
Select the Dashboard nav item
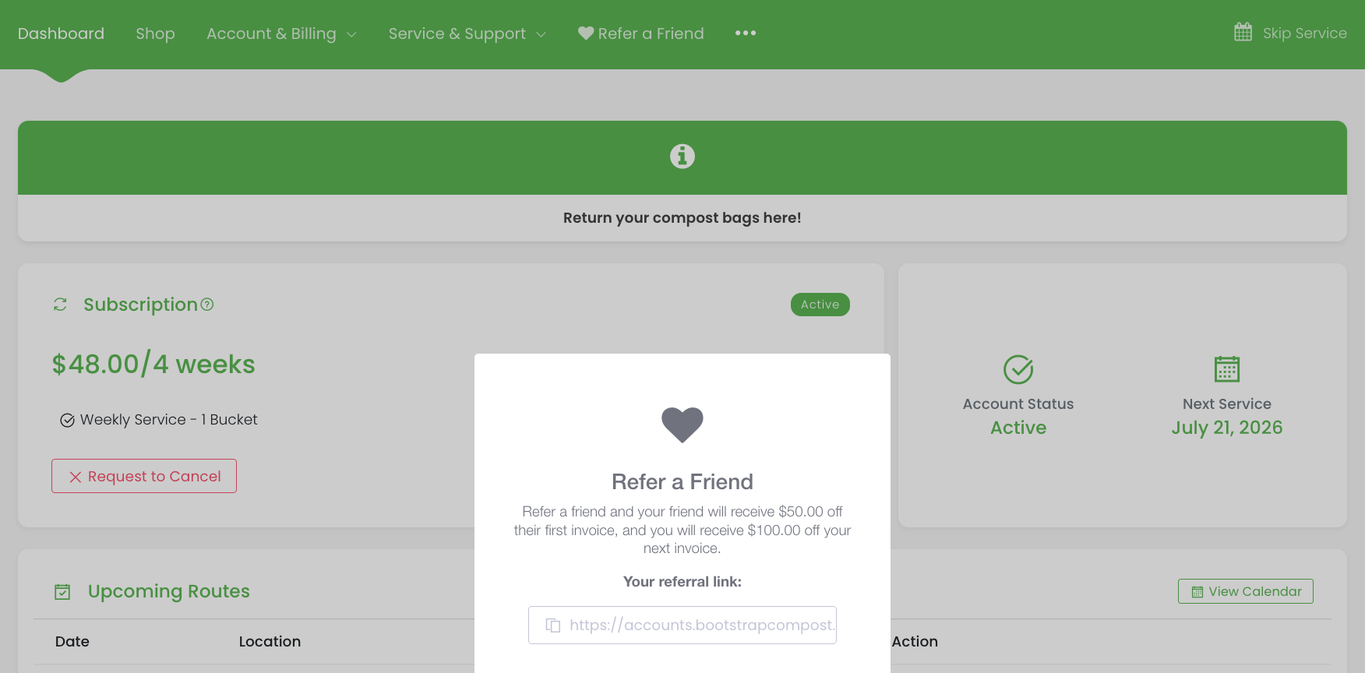point(61,33)
